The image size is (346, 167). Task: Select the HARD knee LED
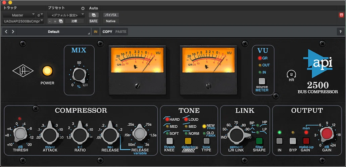167,120
